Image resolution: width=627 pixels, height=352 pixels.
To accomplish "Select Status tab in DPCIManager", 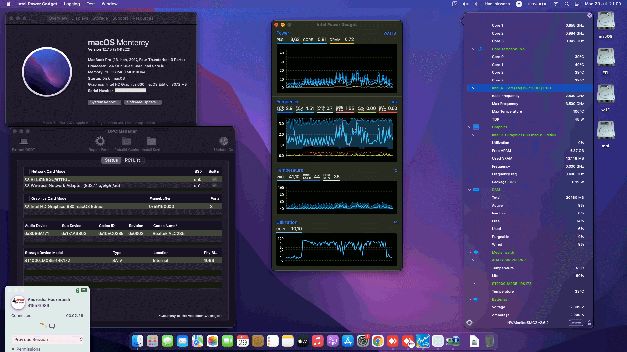I will tap(111, 160).
